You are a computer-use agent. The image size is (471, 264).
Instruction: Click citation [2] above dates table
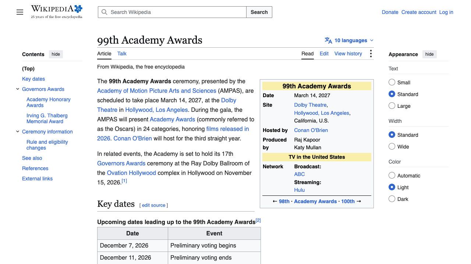[x=258, y=220]
